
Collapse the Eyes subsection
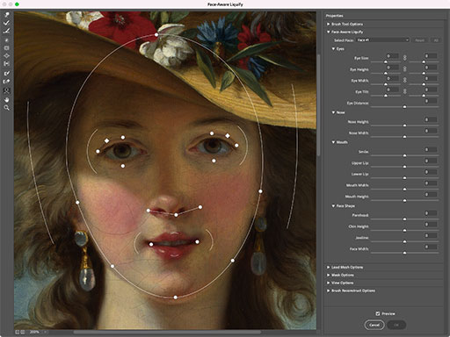pyautogui.click(x=333, y=48)
